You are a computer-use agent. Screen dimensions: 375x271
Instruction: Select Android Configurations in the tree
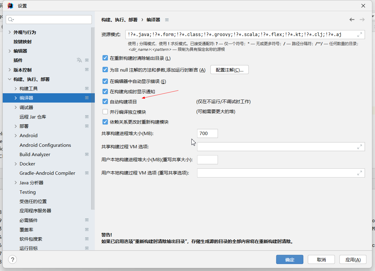(x=45, y=145)
